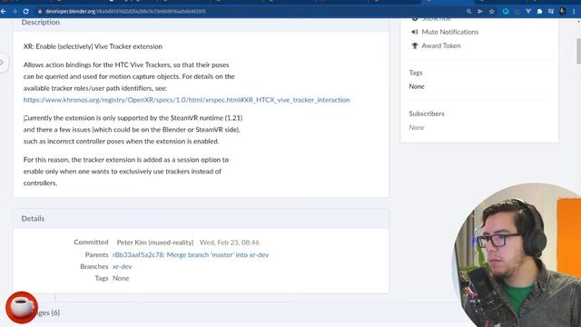Open the zoom magnifier icon in address bar
This screenshot has height=327, width=581.
[468, 12]
